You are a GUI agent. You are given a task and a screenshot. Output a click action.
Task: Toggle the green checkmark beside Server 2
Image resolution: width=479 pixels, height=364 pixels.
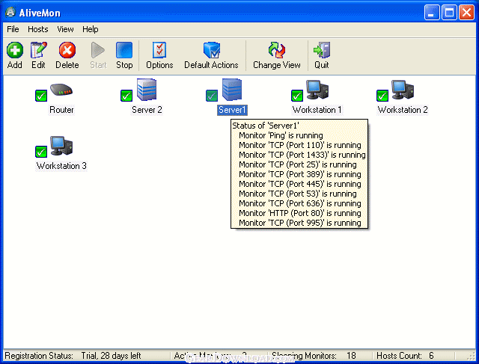(x=126, y=96)
